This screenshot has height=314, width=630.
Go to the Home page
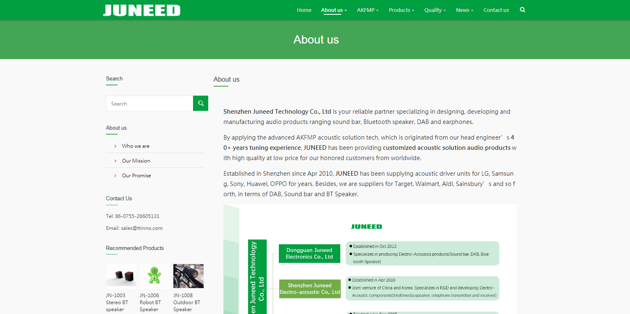tap(304, 10)
